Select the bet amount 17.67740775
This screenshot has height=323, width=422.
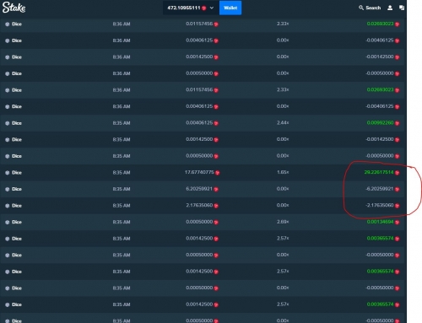[x=199, y=172]
